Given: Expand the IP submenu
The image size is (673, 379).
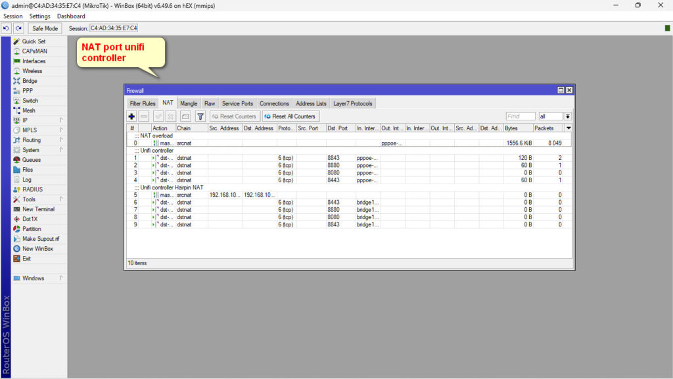Looking at the screenshot, I should pos(25,120).
